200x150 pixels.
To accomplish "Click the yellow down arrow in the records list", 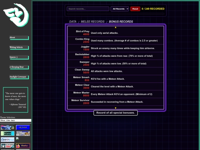I will [116, 108].
